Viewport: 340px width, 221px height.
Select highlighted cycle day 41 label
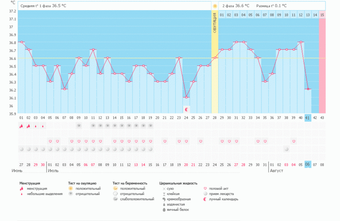point(308,118)
